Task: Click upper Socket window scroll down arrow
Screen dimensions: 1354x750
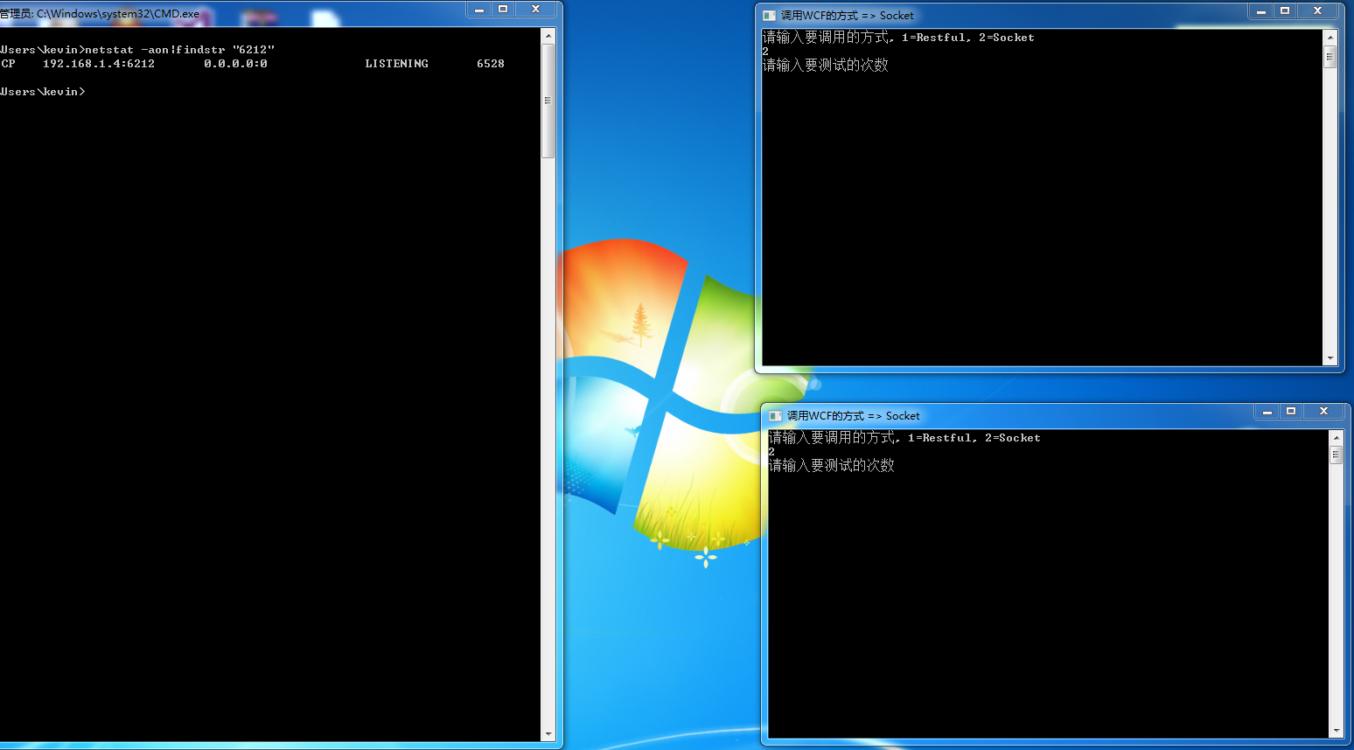Action: [x=1330, y=358]
